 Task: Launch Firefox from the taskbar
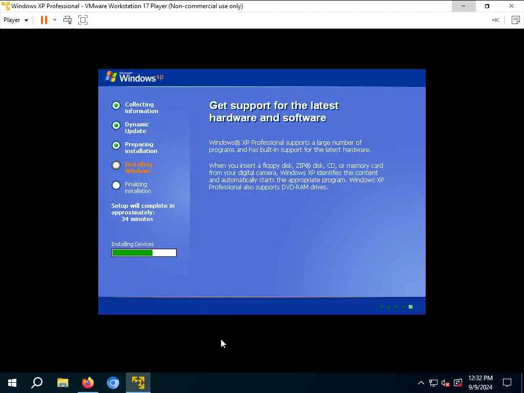88,383
